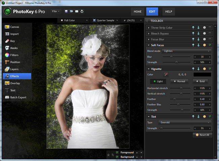Open the Quarter Sample dropdown

105,21
